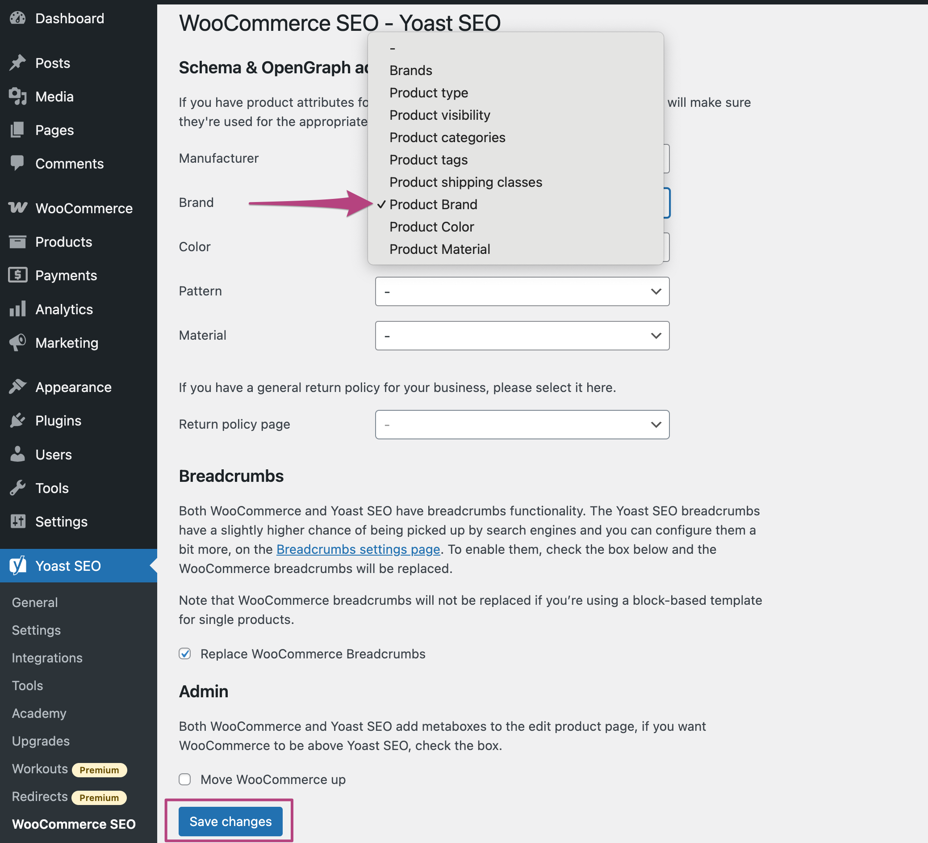The height and width of the screenshot is (843, 928).
Task: Open the Return policy page dropdown
Action: point(522,424)
